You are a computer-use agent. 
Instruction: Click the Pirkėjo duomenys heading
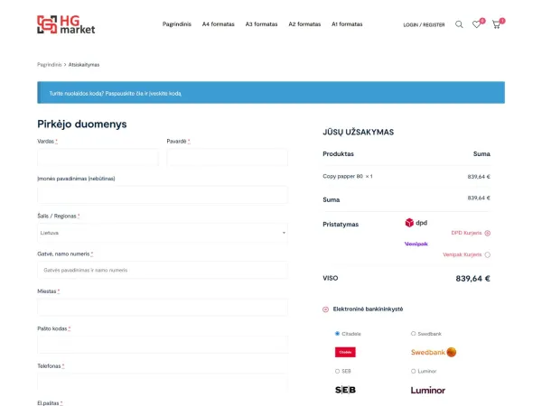coord(82,124)
